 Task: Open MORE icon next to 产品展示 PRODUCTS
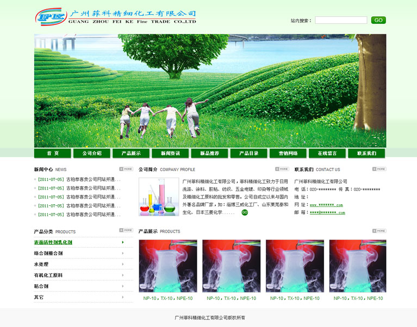pos(379,231)
